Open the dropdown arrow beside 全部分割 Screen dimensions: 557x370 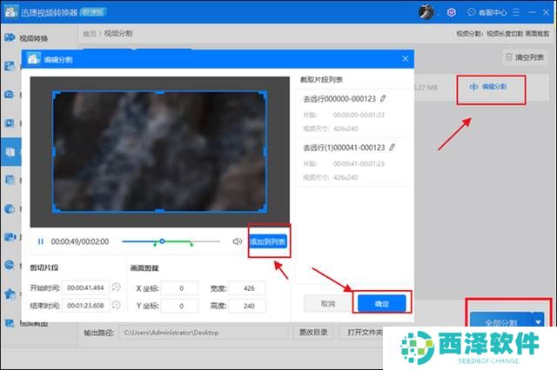click(x=538, y=322)
